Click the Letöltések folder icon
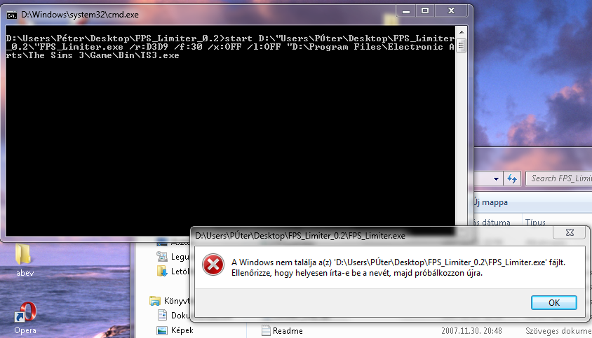Viewport: 592px width, 338px height. [162, 271]
